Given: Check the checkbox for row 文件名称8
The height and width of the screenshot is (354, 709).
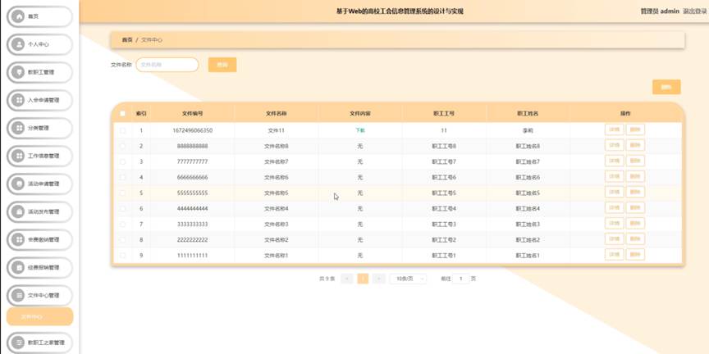Looking at the screenshot, I should [x=122, y=147].
